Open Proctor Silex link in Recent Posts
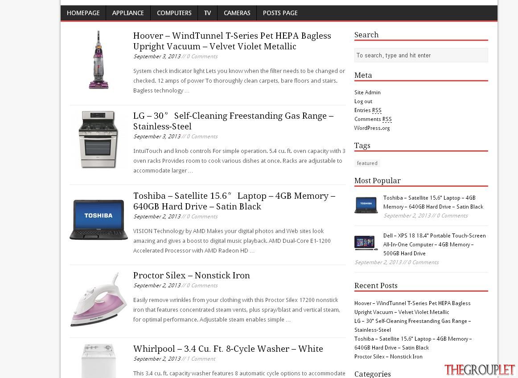 (x=388, y=357)
